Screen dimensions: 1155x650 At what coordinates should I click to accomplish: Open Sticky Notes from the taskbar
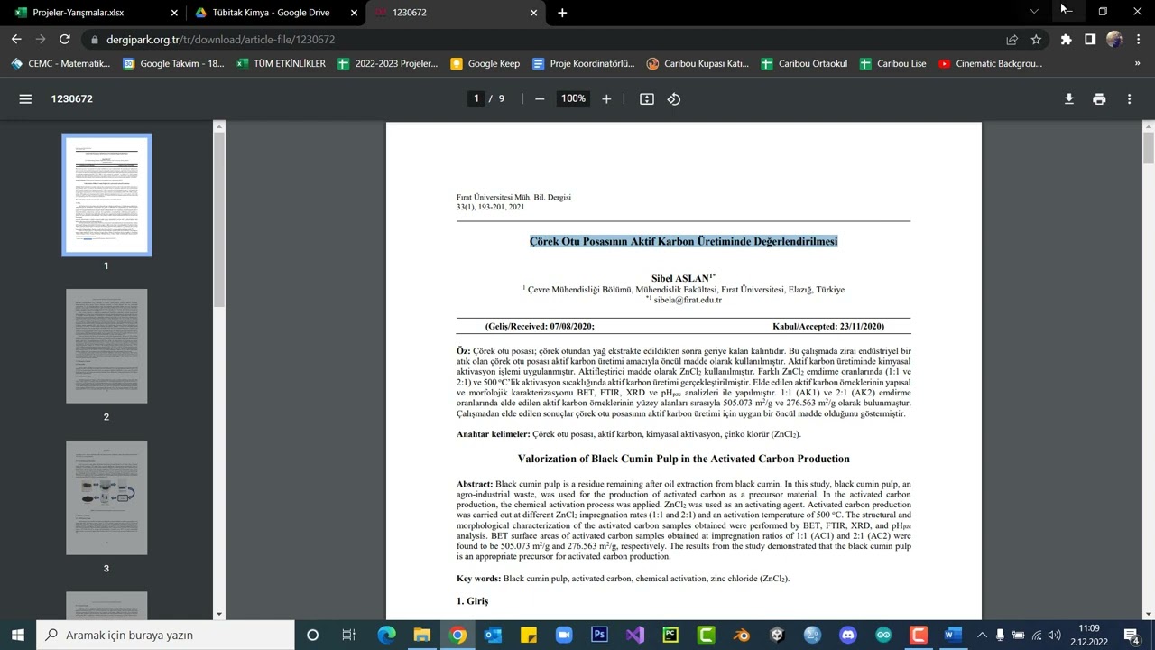pos(529,635)
